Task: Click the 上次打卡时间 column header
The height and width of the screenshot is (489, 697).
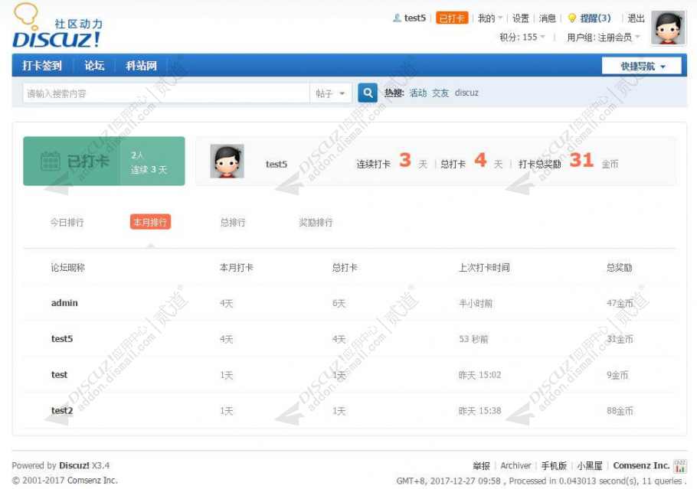Action: [484, 267]
